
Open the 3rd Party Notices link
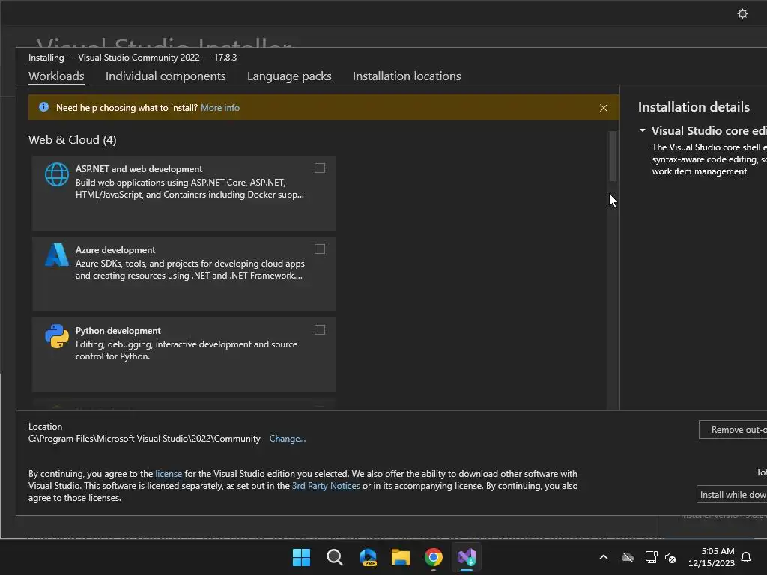[326, 485]
